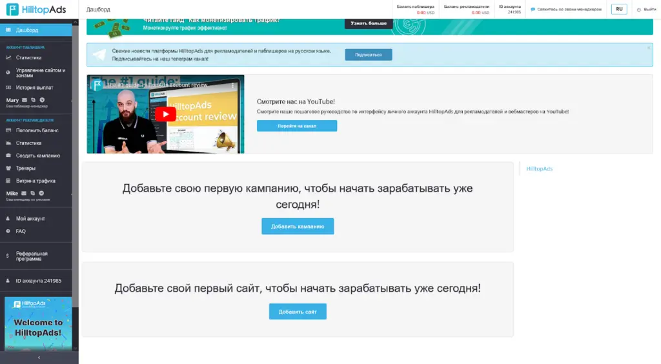Viewport: 661px width, 364px height.
Task: Click the Skype icon next to Mike
Action: 33,194
